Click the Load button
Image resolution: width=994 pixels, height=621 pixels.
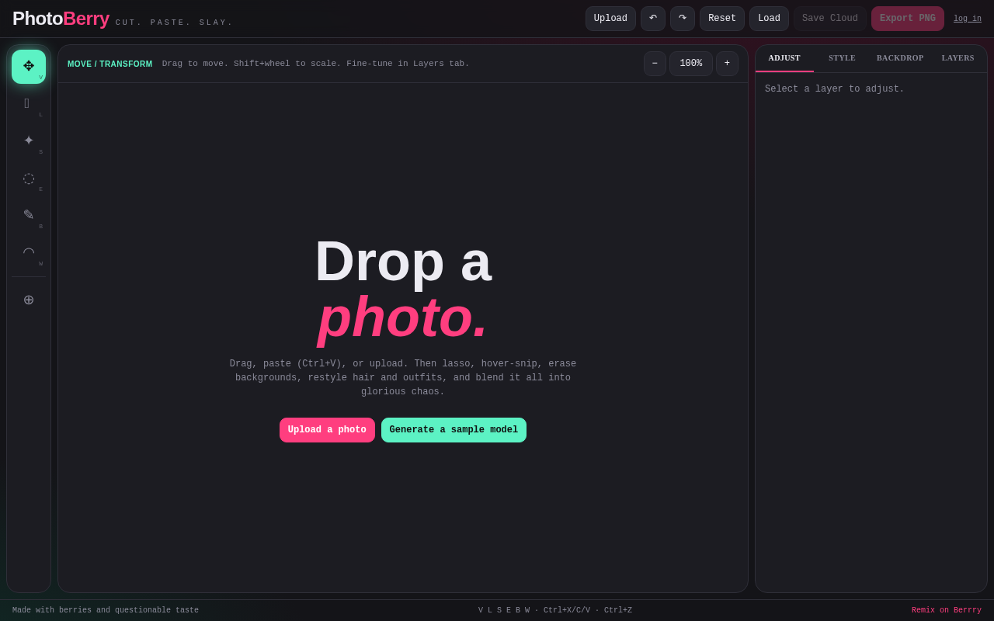(769, 19)
